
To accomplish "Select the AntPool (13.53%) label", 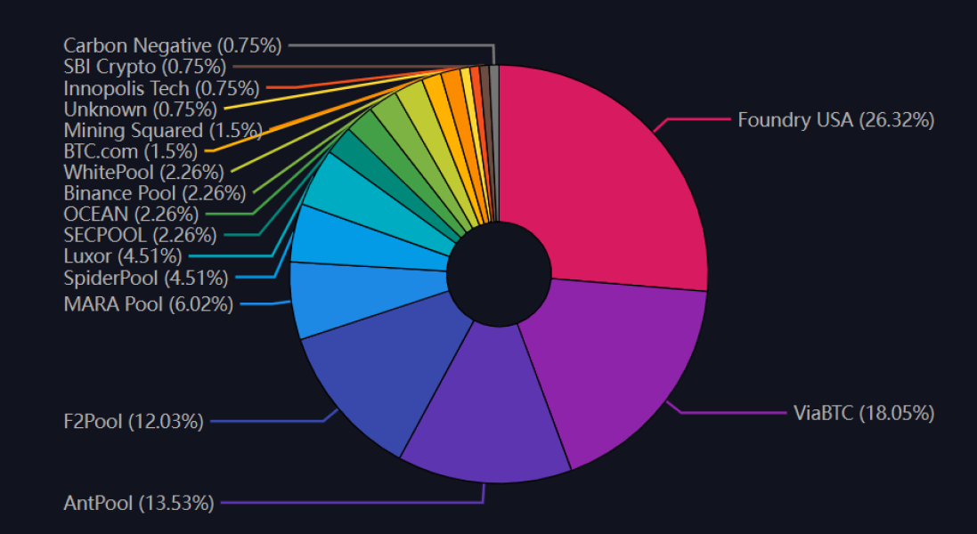I will click(x=138, y=503).
